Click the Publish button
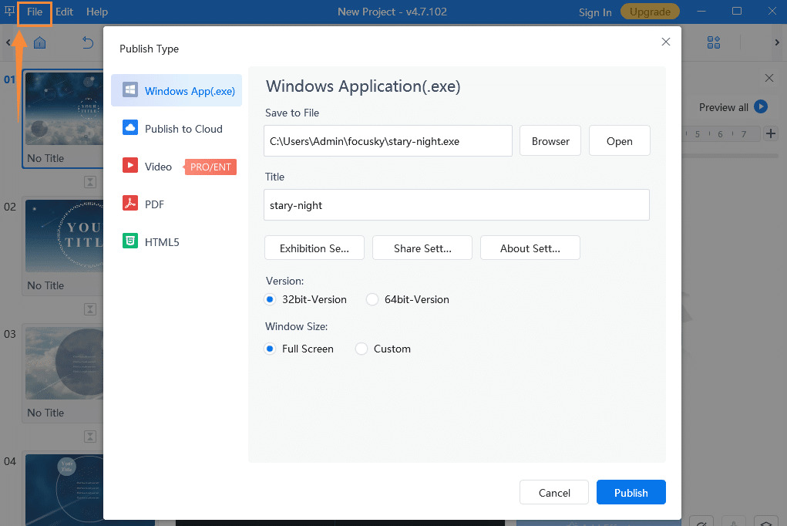The image size is (787, 526). pyautogui.click(x=631, y=492)
